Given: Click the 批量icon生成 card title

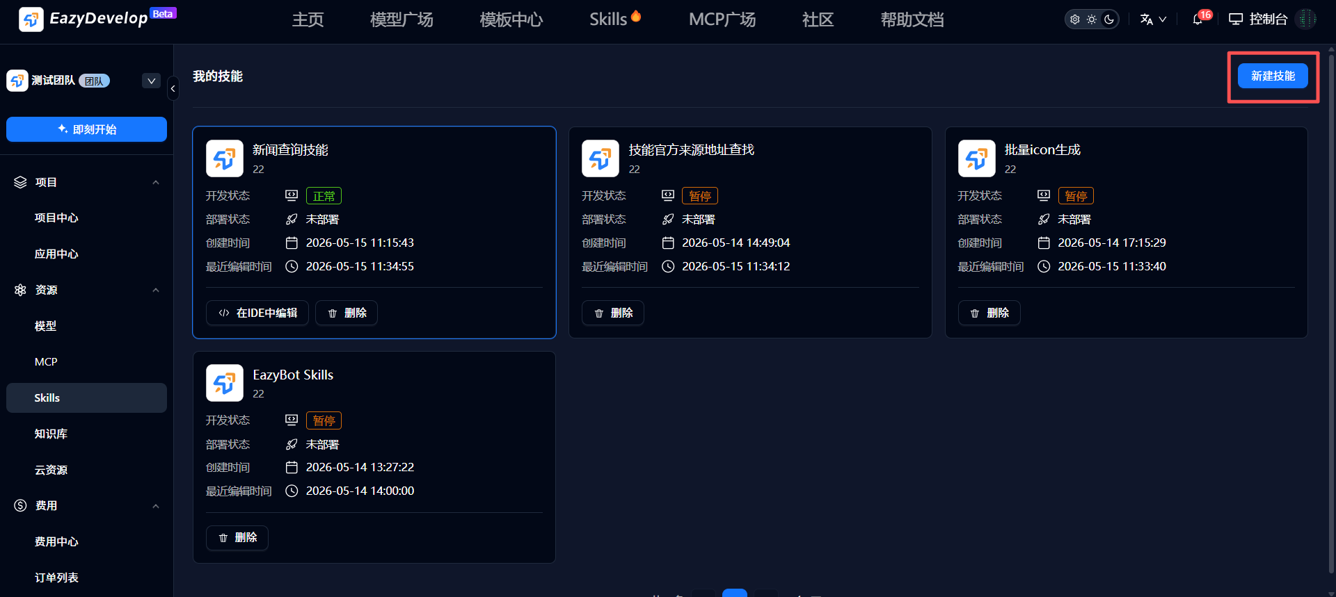Looking at the screenshot, I should (x=1042, y=149).
